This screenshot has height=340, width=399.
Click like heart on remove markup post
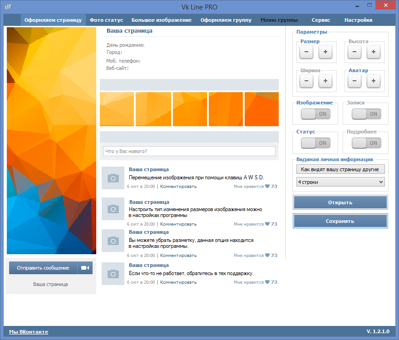[267, 255]
